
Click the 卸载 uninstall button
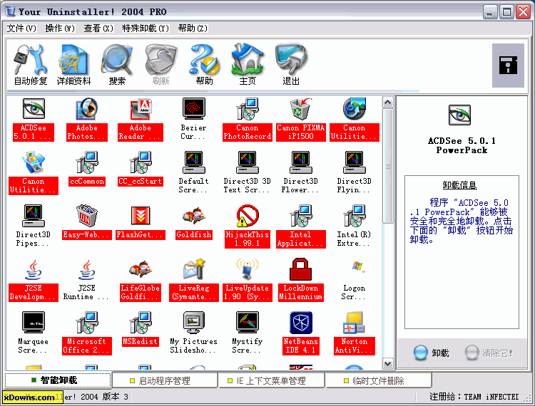click(x=431, y=353)
